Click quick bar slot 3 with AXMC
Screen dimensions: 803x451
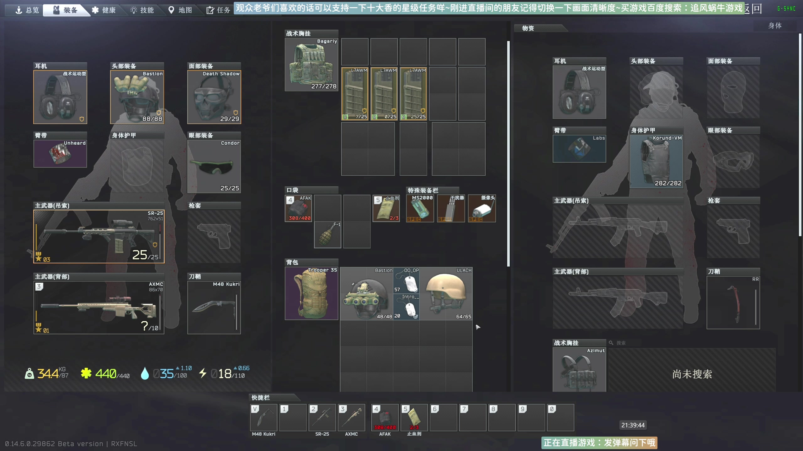click(352, 417)
